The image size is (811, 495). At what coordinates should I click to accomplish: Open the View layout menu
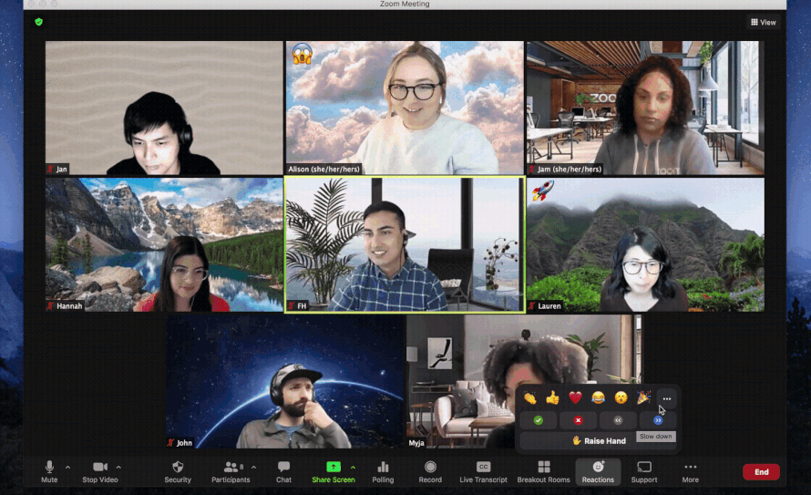point(764,22)
